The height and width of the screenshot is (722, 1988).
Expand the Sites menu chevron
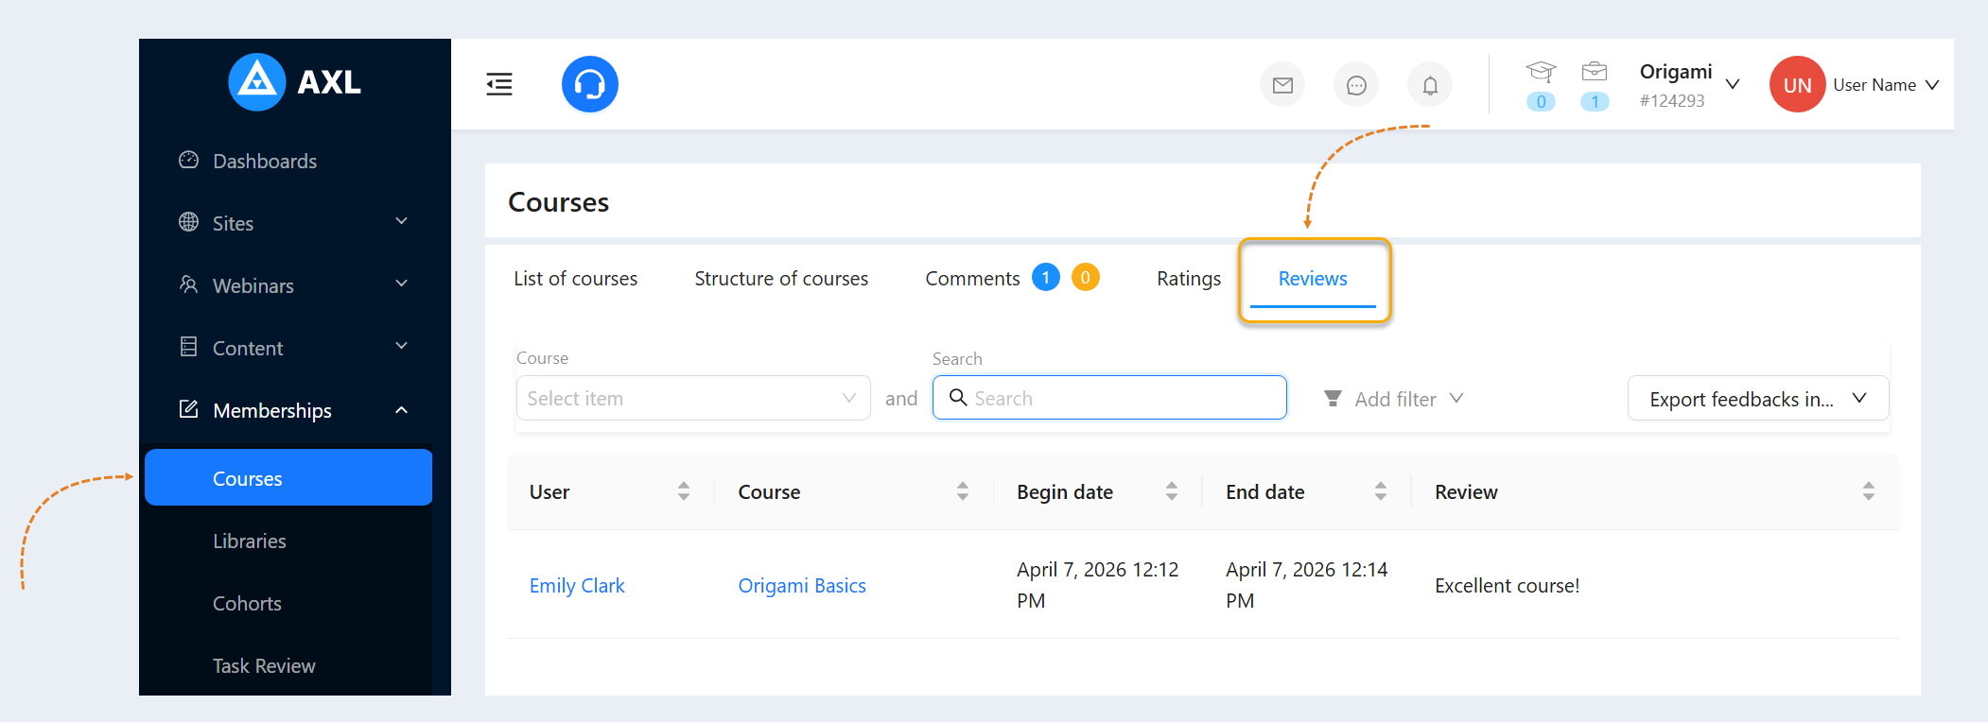point(402,221)
